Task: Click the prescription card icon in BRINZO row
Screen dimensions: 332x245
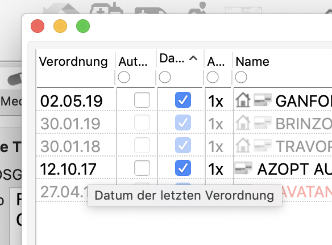Action: 263,122
